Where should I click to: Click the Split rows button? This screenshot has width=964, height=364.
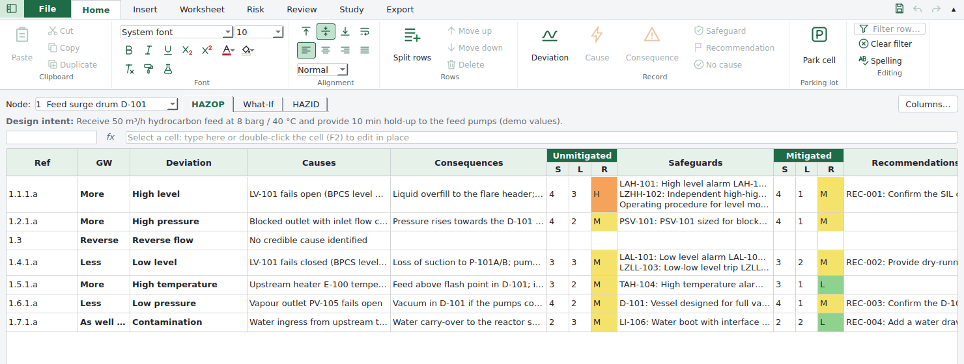point(412,44)
